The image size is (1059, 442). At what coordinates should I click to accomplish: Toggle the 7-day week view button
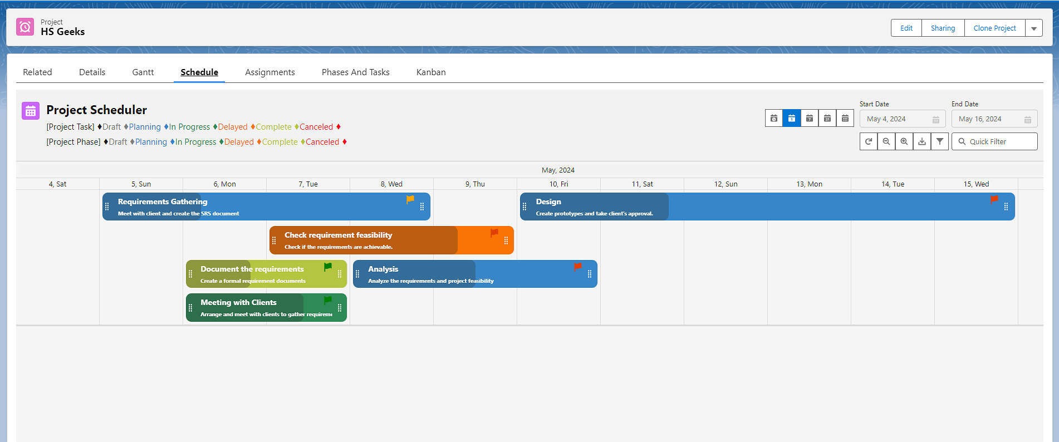pyautogui.click(x=810, y=119)
